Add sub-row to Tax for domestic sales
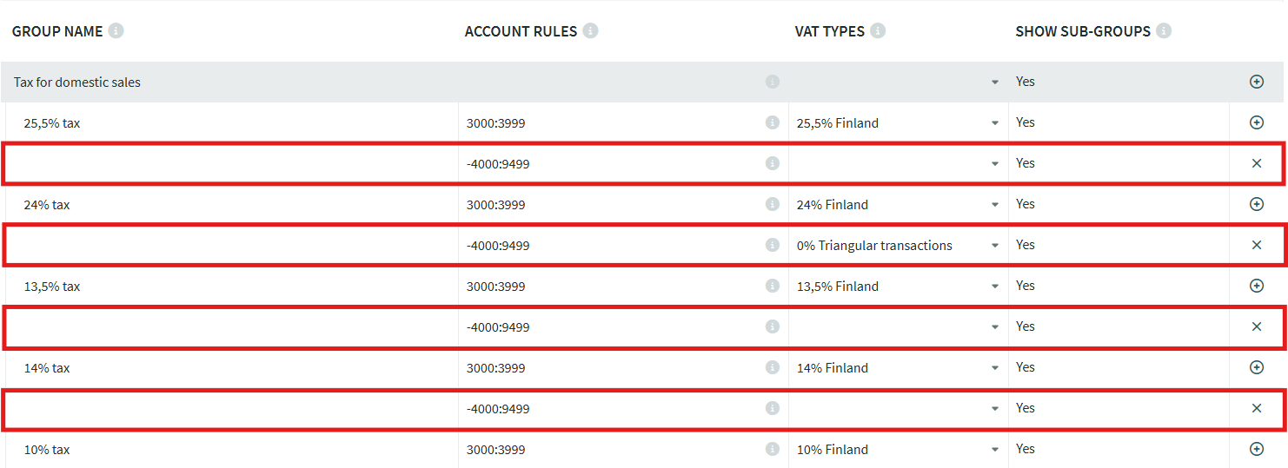The width and height of the screenshot is (1288, 468). (x=1256, y=82)
